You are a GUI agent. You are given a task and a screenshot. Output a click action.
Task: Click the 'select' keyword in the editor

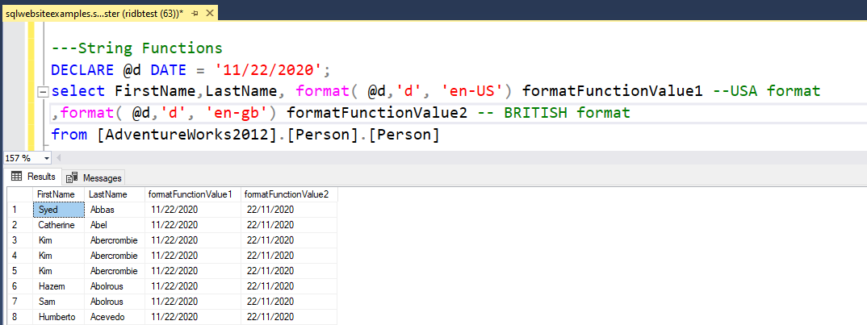[x=78, y=91]
